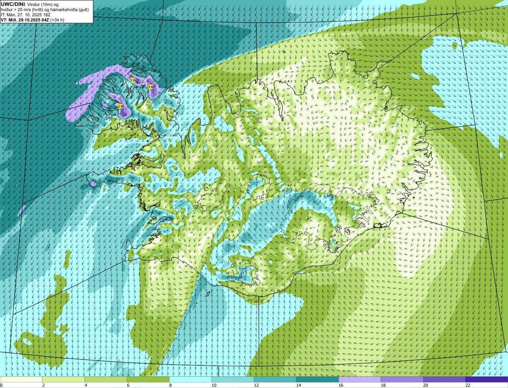
Task: Select the light lime 2–4 m/s legend swatch
Action: (63, 379)
